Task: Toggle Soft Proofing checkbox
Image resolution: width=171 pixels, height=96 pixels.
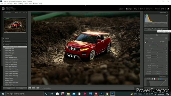Action: 42,88
